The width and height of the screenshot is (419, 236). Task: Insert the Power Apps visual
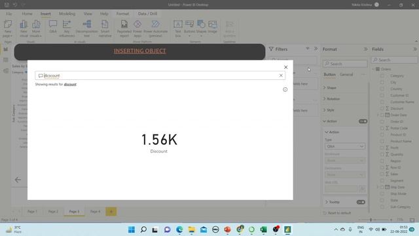137,29
